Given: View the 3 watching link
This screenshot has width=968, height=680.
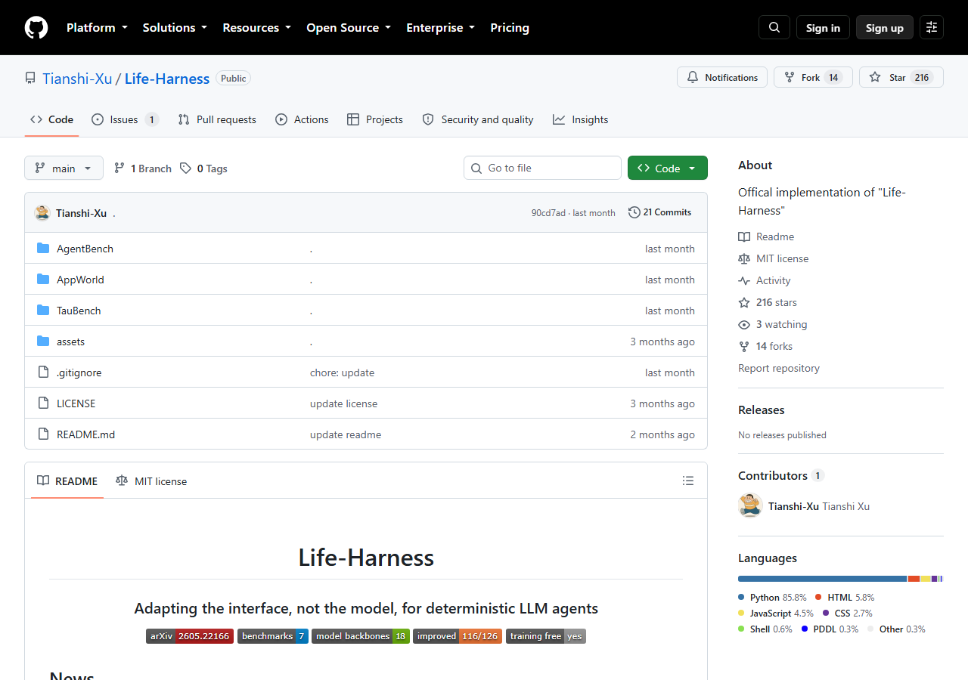Looking at the screenshot, I should click(773, 324).
